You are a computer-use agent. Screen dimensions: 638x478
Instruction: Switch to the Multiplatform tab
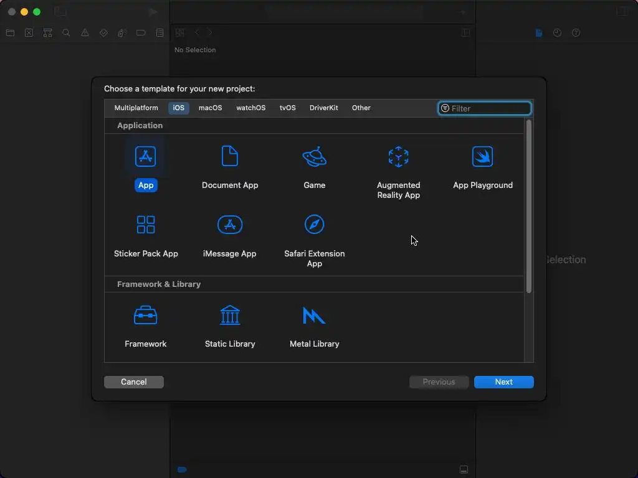(136, 108)
